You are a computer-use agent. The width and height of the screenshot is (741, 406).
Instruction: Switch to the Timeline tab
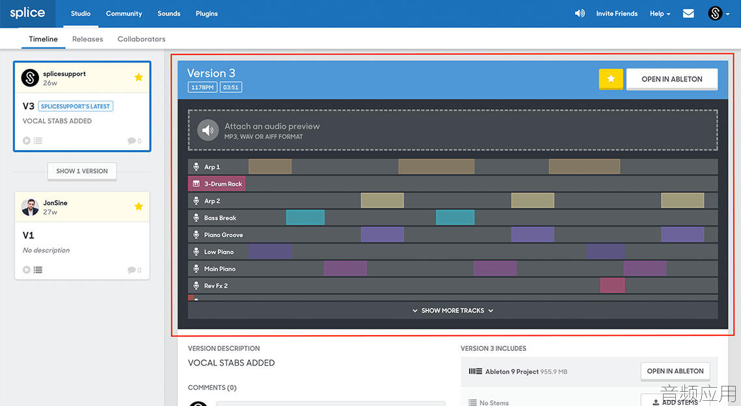pos(43,39)
